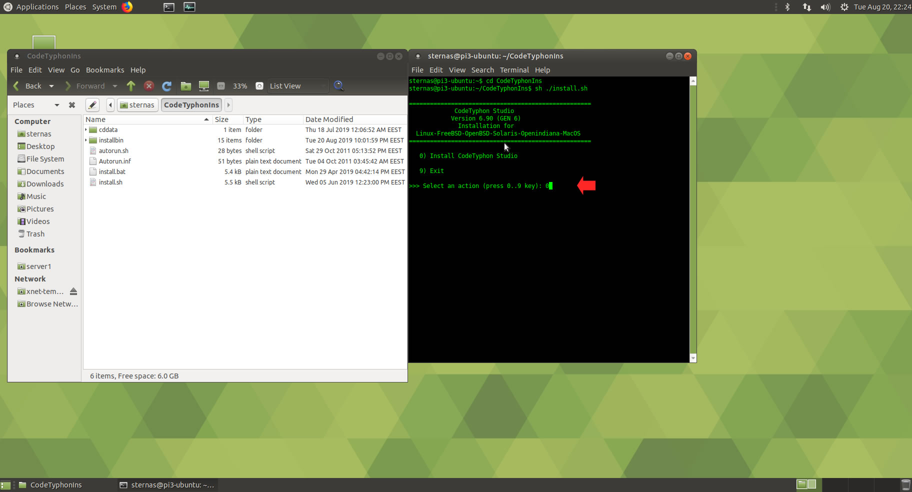This screenshot has width=912, height=492.
Task: Open the file manager Bookmarks menu
Action: coord(105,70)
